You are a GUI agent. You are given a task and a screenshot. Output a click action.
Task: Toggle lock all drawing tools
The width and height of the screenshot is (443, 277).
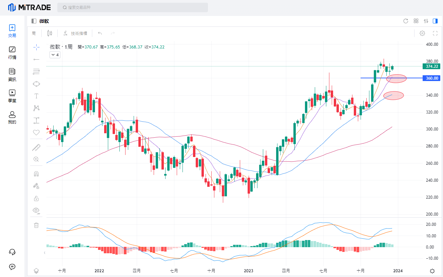(36, 198)
